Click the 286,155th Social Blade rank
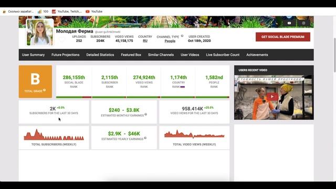The image size is (336, 189). (x=73, y=77)
